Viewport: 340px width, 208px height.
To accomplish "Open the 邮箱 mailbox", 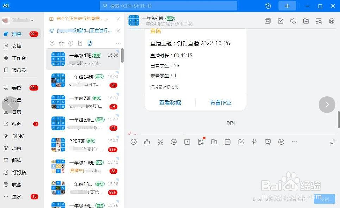I will click(x=13, y=160).
